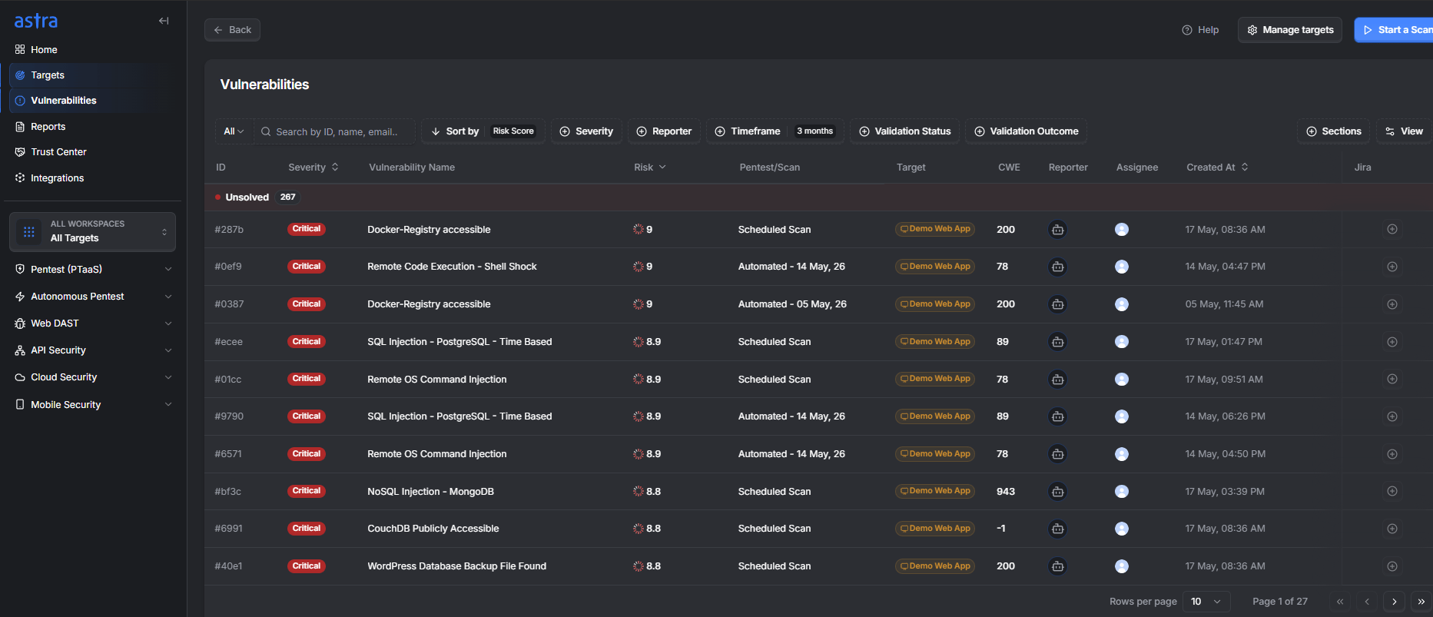
Task: Expand Pentest (PTaaS) section
Action: pyautogui.click(x=92, y=270)
